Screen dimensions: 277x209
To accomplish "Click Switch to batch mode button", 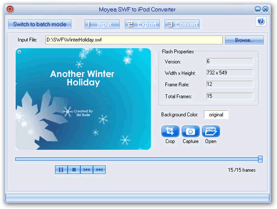I will 39,24.
